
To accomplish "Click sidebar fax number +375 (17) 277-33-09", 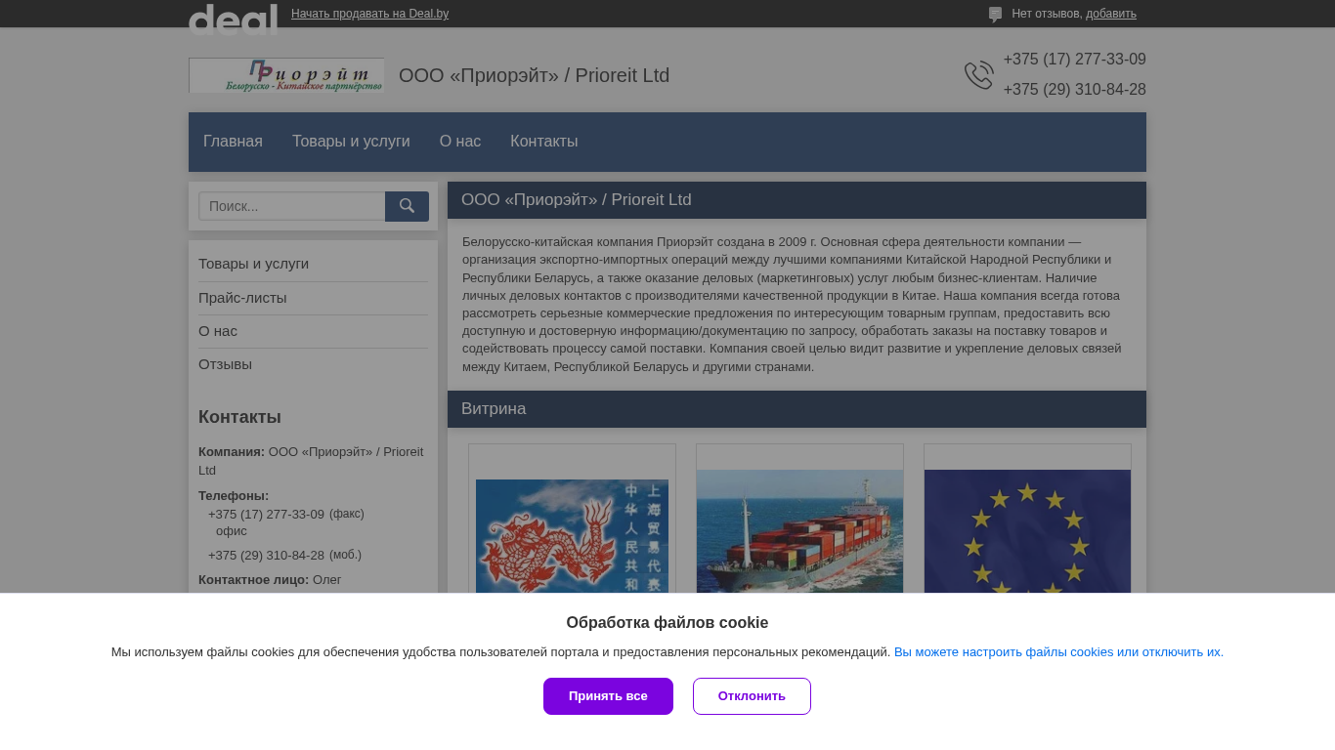I will [266, 514].
